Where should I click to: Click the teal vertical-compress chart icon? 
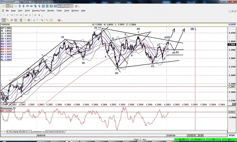(55, 6)
